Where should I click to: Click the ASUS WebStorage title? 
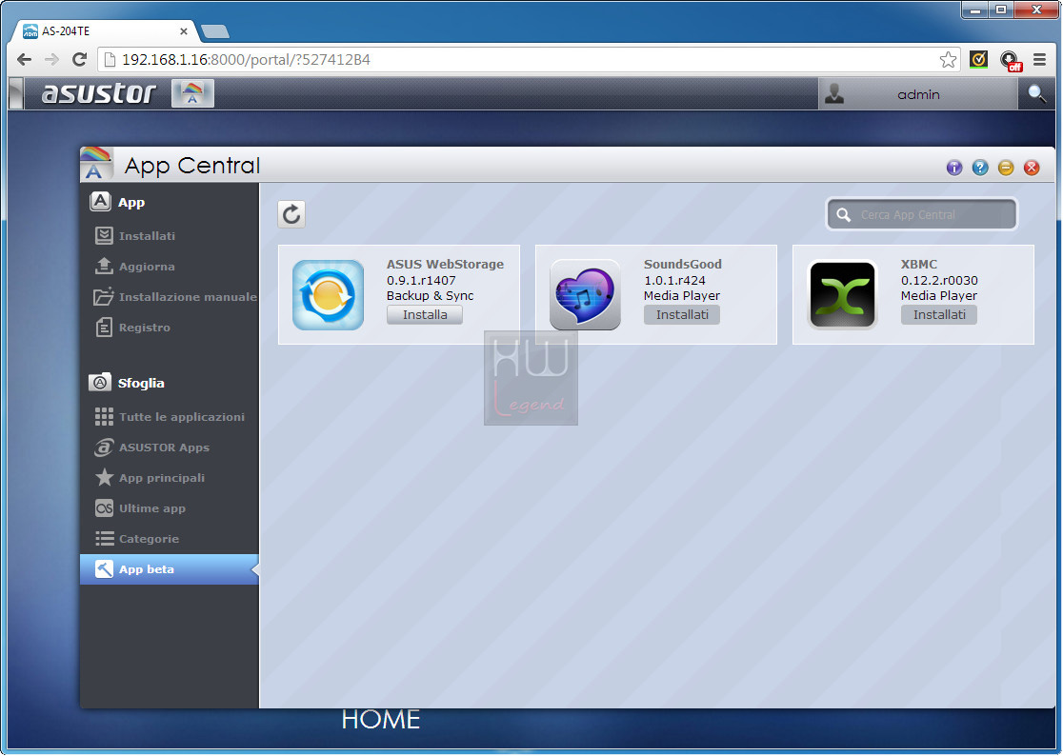[x=446, y=264]
